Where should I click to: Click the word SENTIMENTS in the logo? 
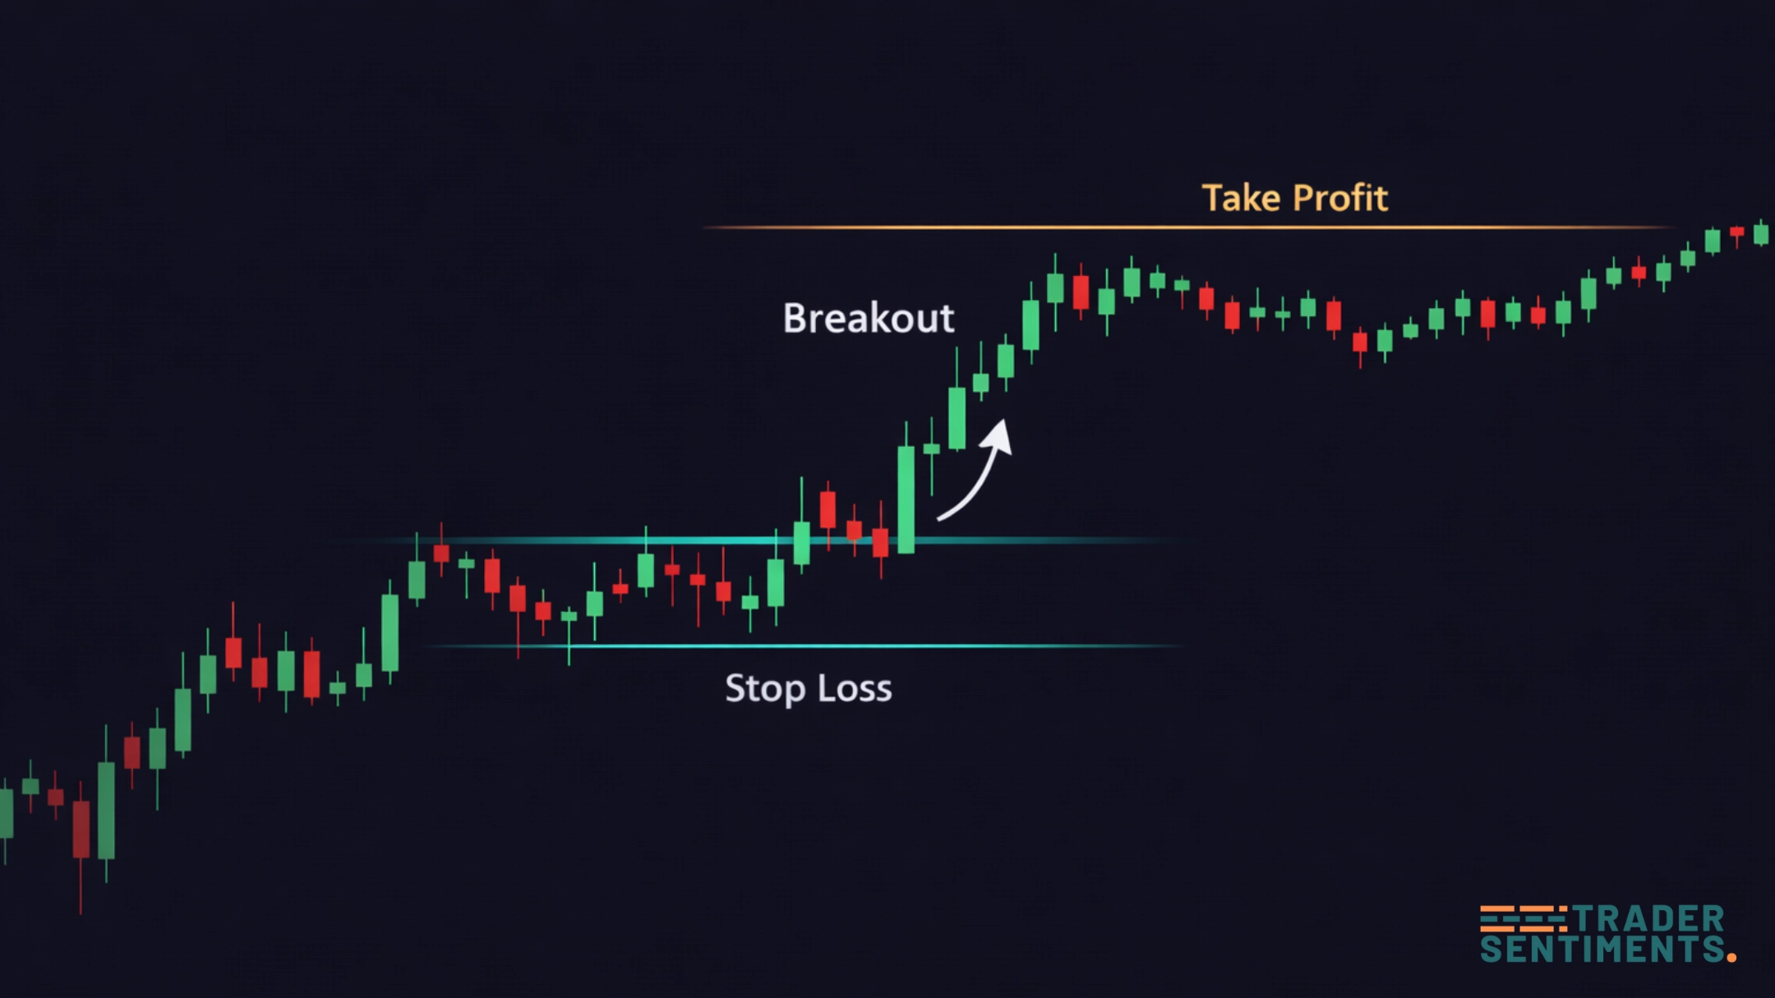click(1602, 950)
